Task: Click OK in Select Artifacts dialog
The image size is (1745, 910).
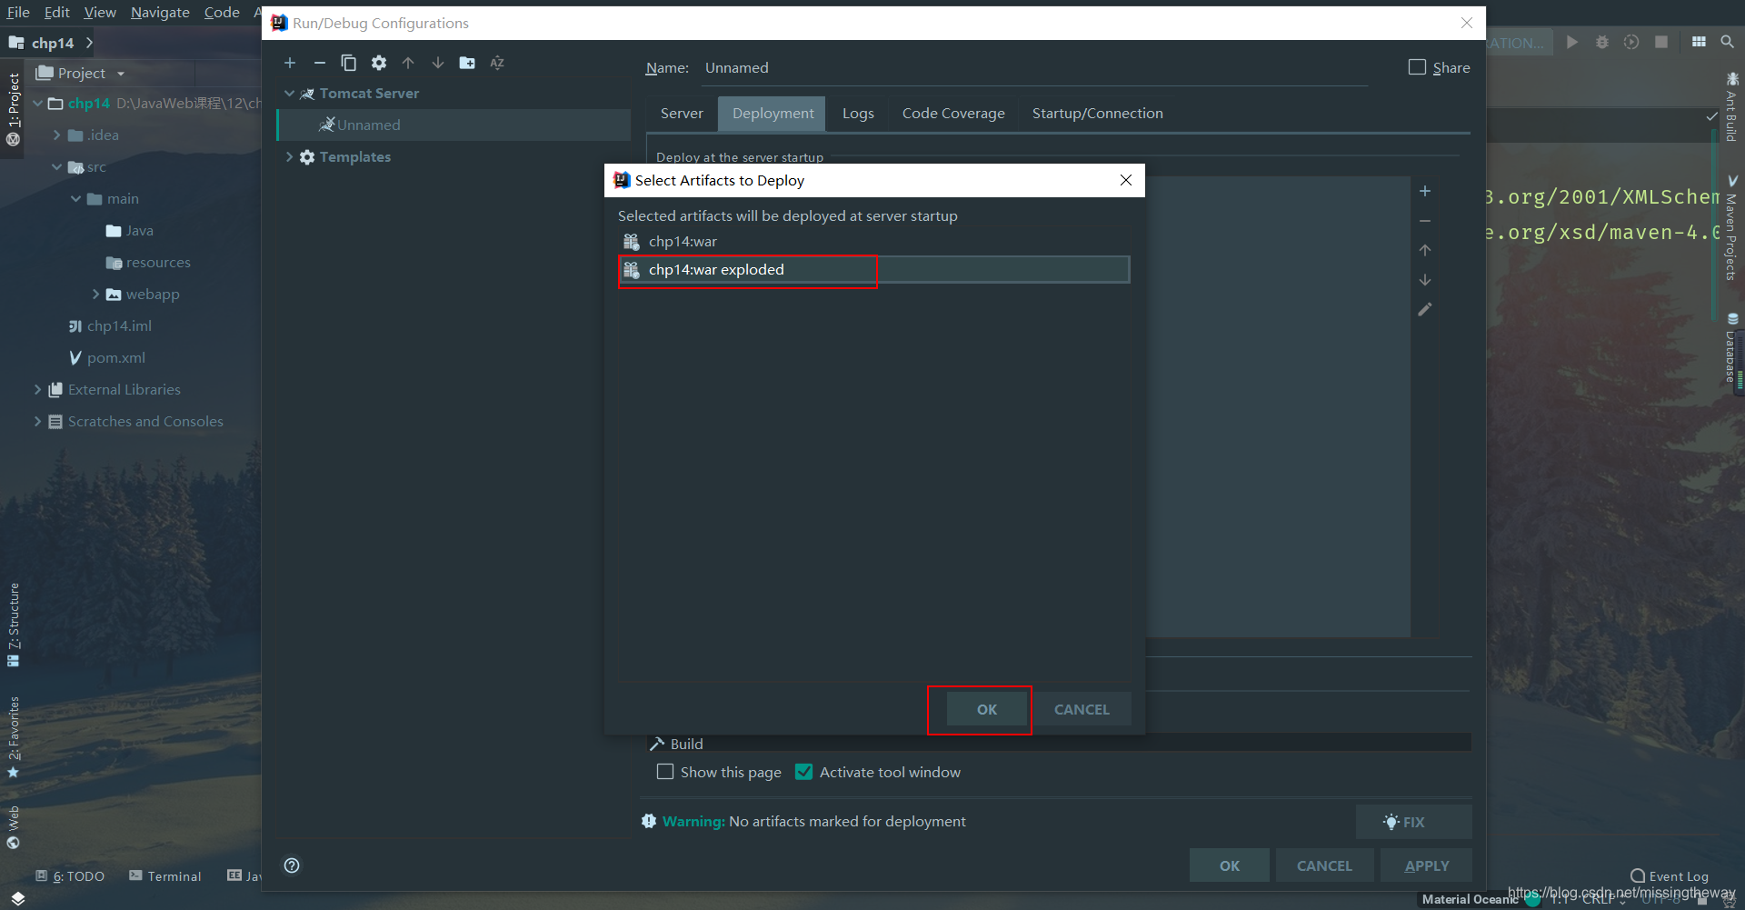Action: (x=987, y=709)
